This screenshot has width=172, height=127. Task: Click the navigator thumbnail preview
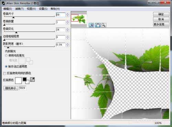click(x=79, y=19)
